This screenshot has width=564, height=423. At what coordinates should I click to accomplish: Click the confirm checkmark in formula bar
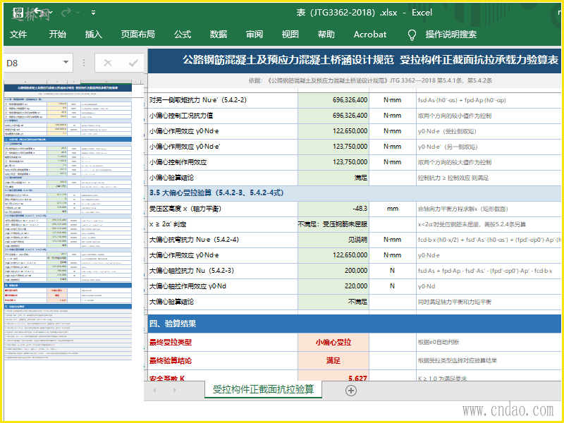click(133, 63)
